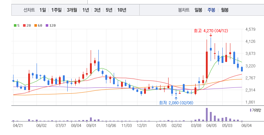Click the 봉차트 section label
The image size is (264, 135).
pyautogui.click(x=184, y=10)
